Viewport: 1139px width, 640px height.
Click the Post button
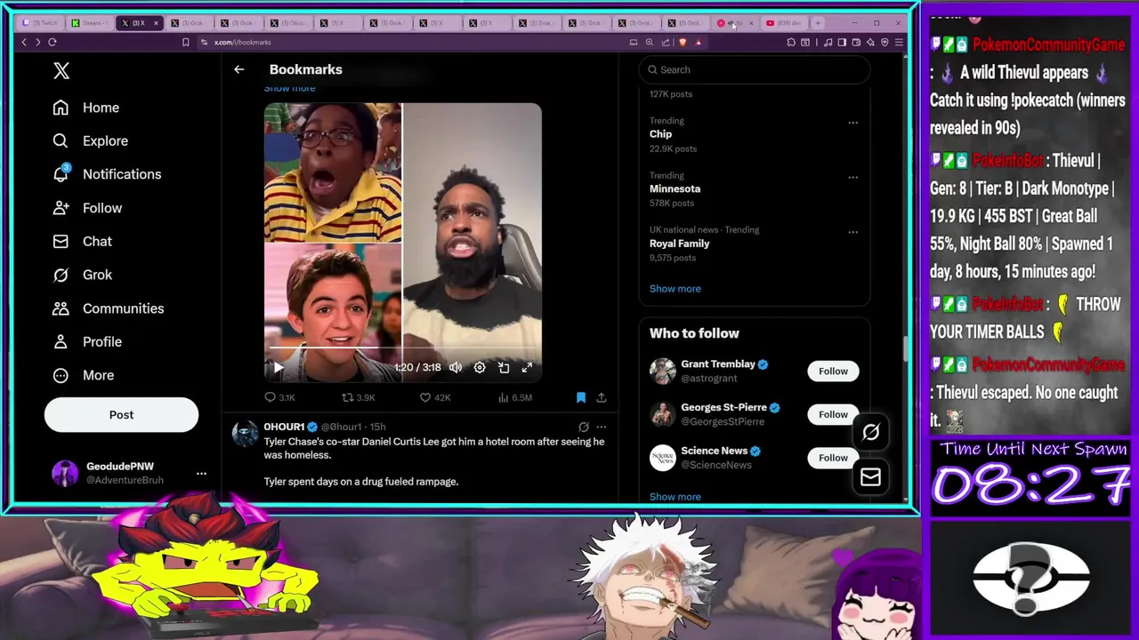[121, 414]
